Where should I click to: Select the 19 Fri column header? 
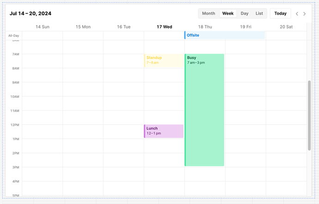(245, 27)
